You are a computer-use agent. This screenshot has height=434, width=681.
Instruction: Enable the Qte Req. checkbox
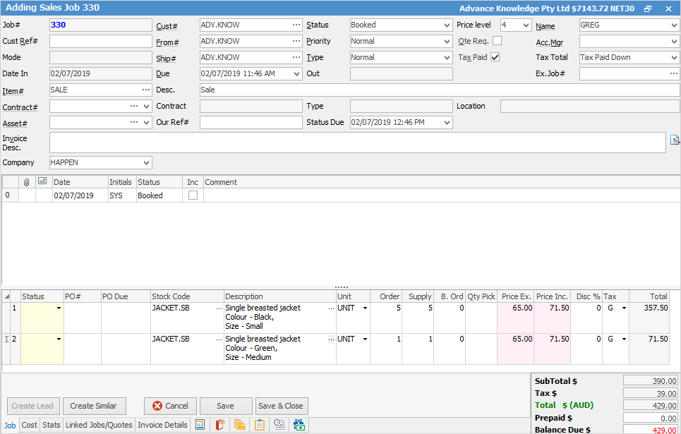pos(497,41)
